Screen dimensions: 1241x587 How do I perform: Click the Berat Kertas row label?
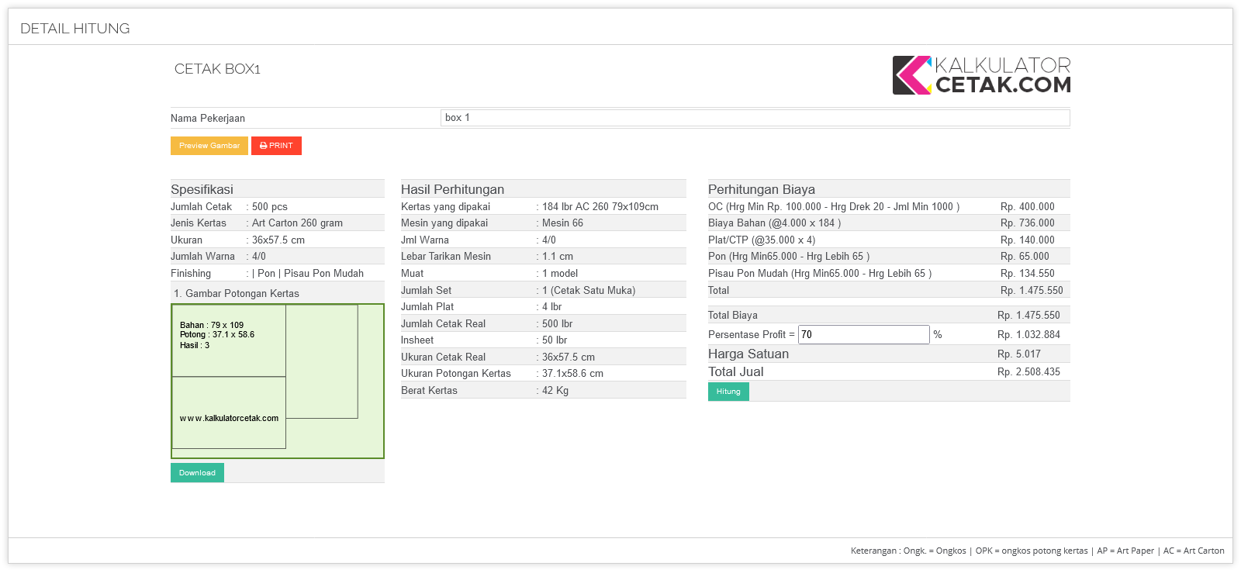429,391
